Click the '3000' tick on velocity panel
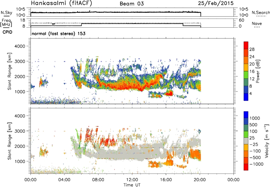Screen dimensions: 270x187 point(20,131)
